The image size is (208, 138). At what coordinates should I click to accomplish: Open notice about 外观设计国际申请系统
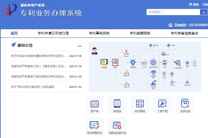pos(38,56)
